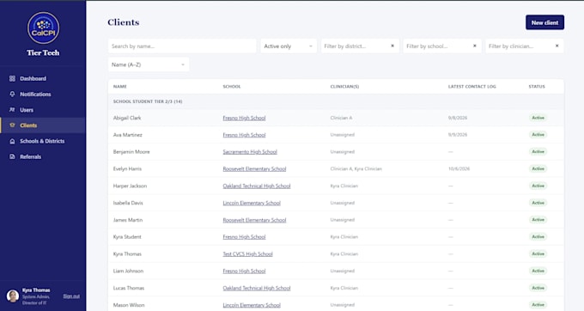Open the Dashboard page
Viewport: 584px width, 311px height.
click(43, 78)
